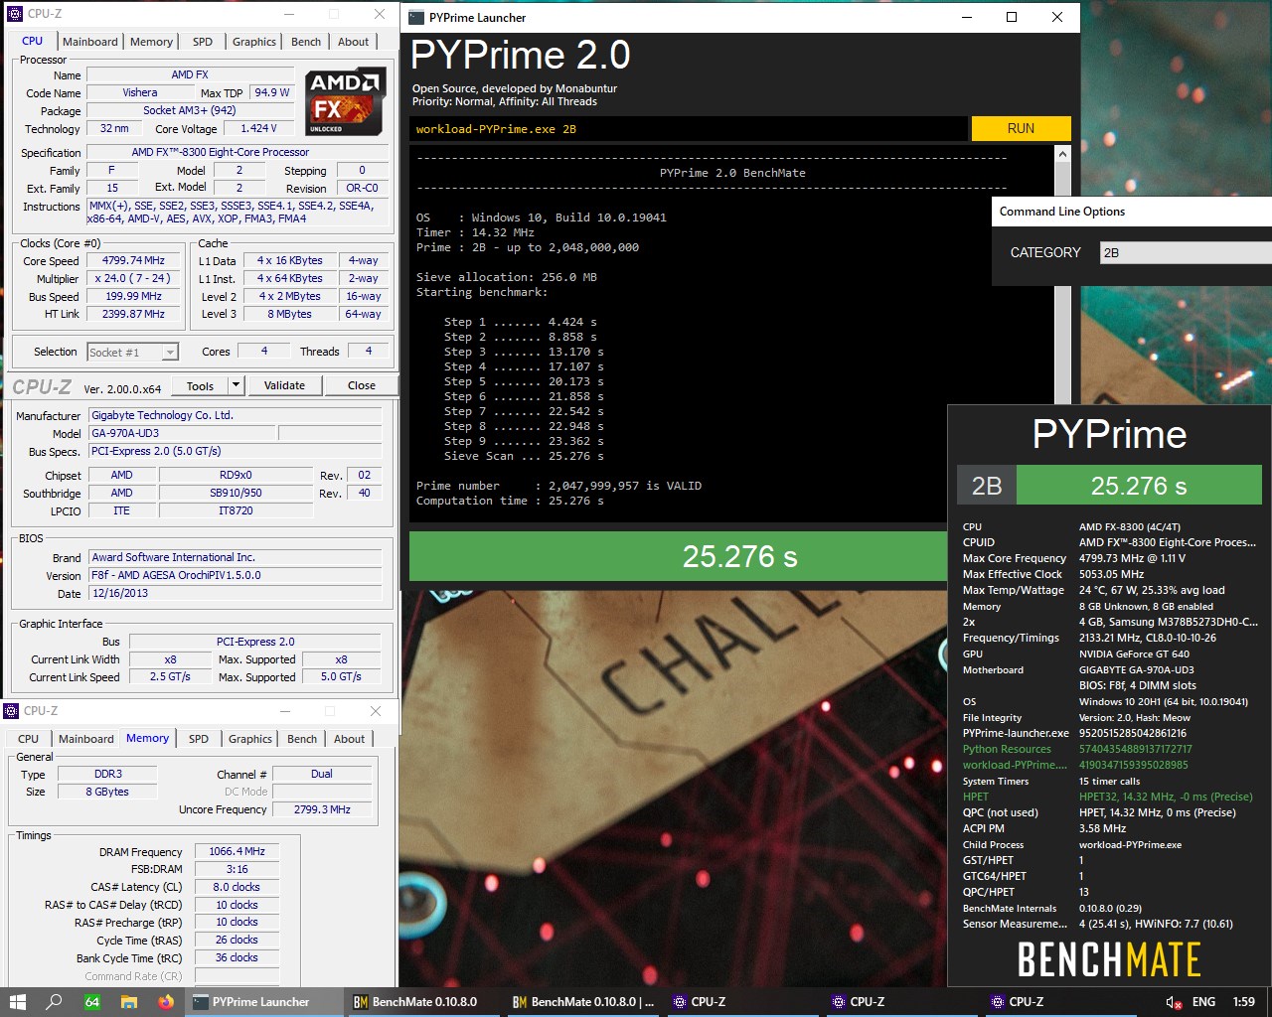1272x1017 pixels.
Task: Open Windows Search from the taskbar
Action: click(x=55, y=1002)
